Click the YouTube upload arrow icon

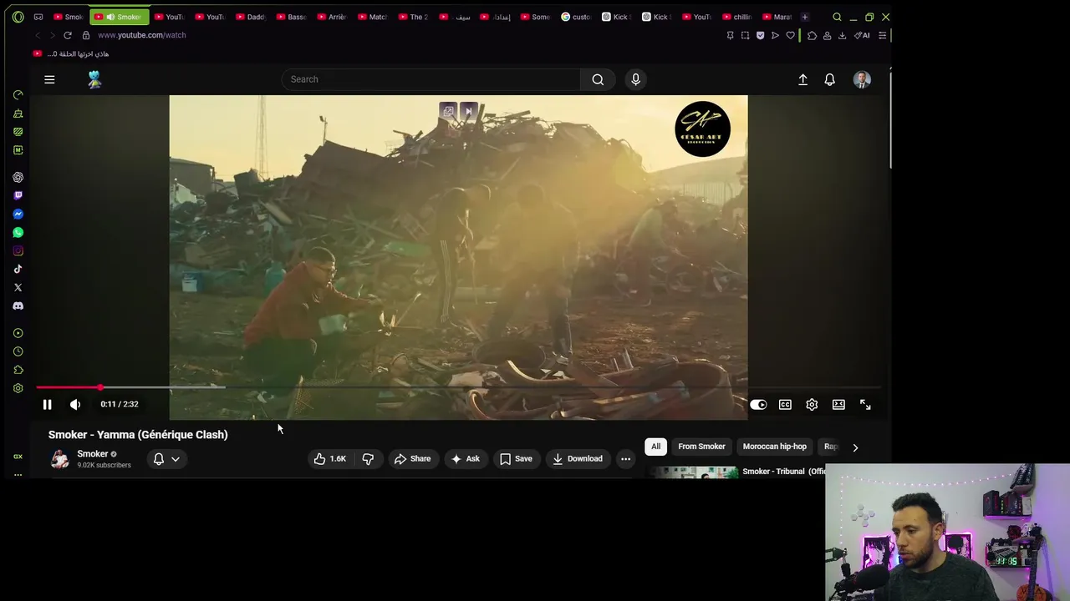802,79
